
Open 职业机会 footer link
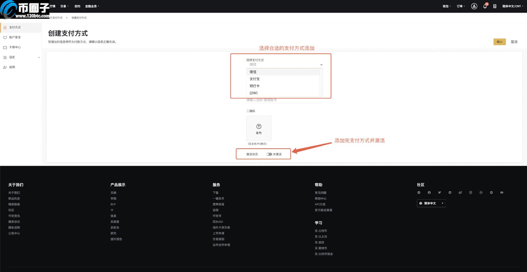coord(14,199)
